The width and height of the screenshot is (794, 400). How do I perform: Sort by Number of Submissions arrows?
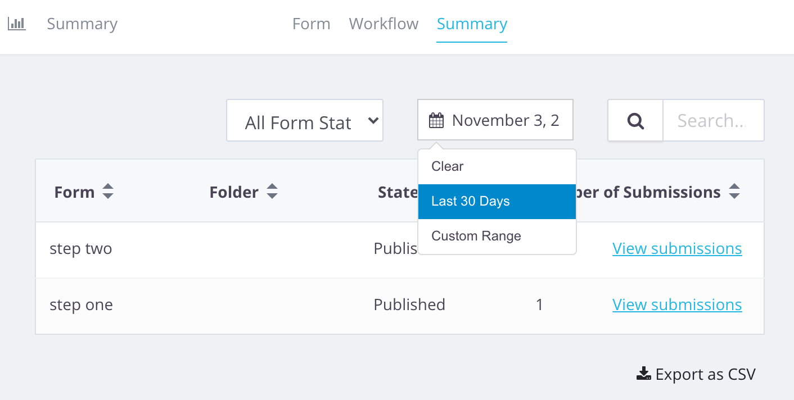734,192
